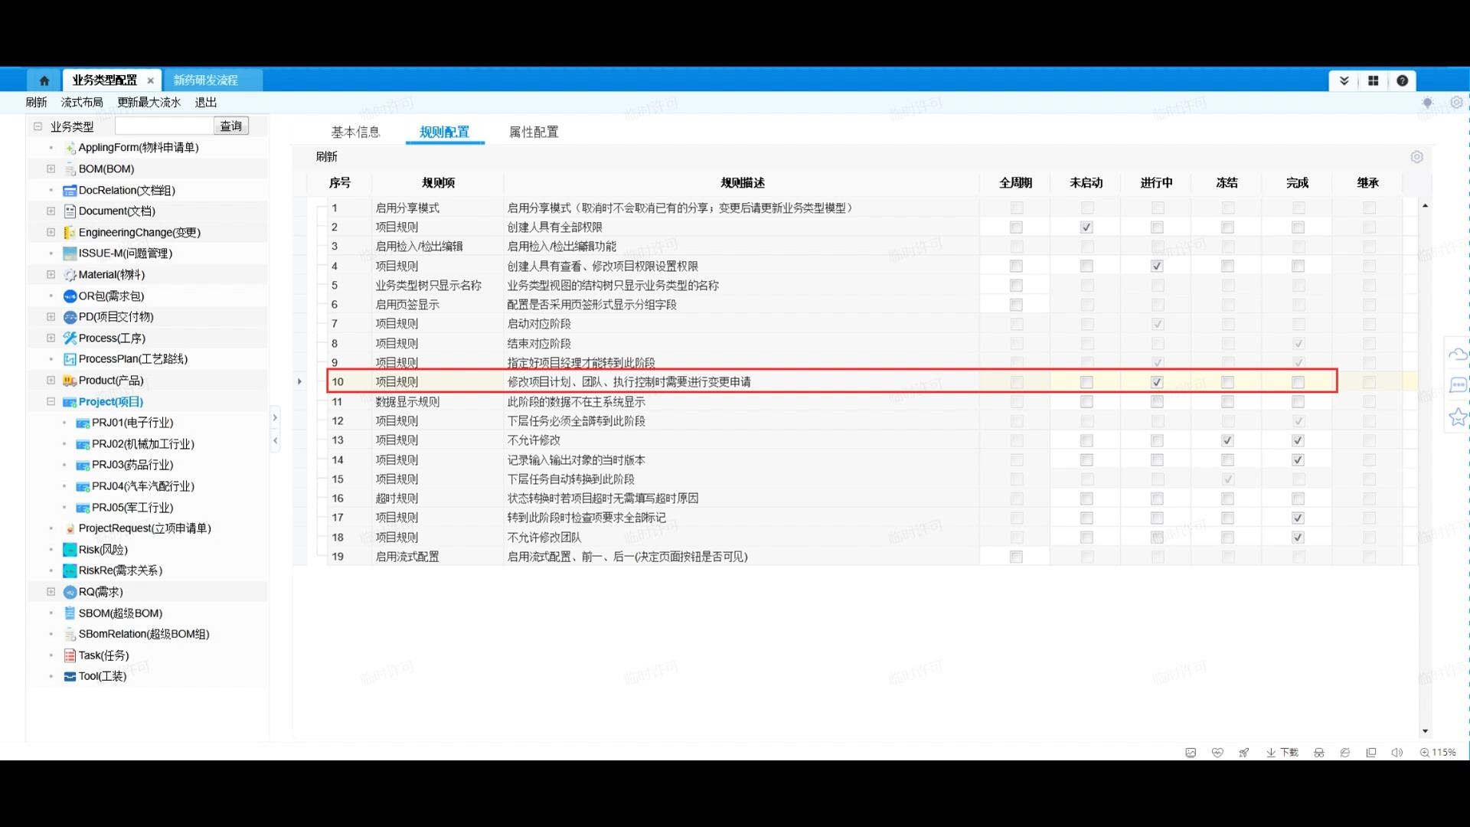The height and width of the screenshot is (827, 1470).
Task: Expand the Document(文档) tree node
Action: [51, 211]
